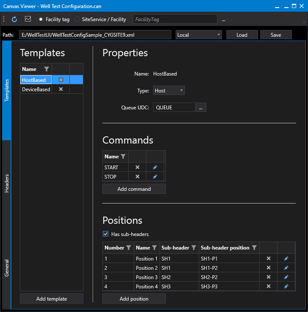
Task: Click the Path text field
Action: (x=95, y=35)
